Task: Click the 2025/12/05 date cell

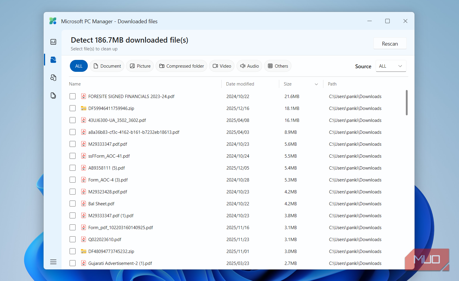Action: tap(238, 168)
